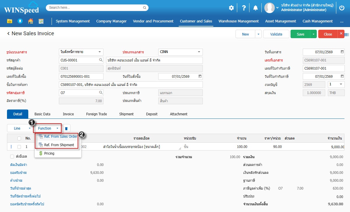Click the red Close button

pyautogui.click(x=328, y=34)
